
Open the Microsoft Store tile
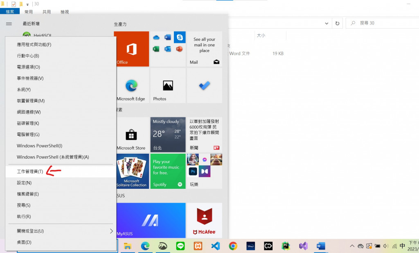click(133, 134)
